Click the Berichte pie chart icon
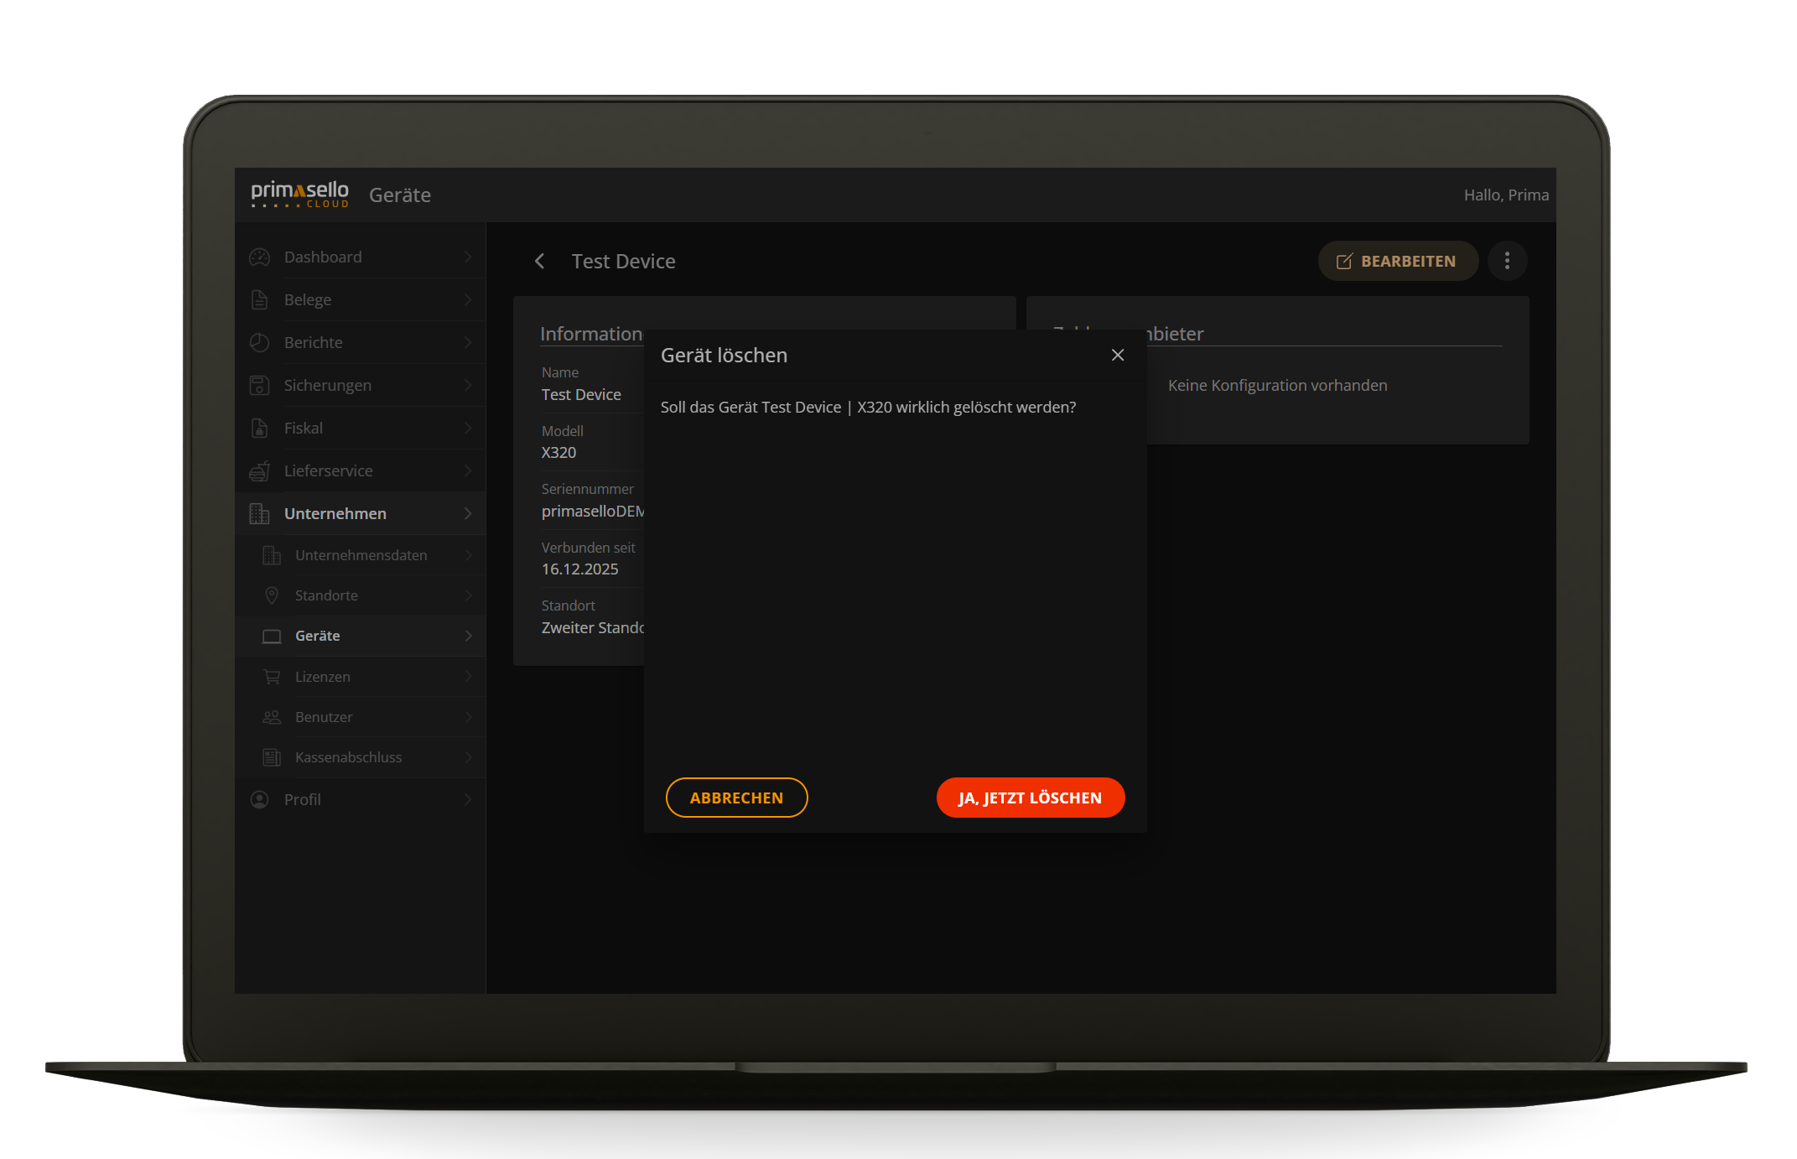 260,343
